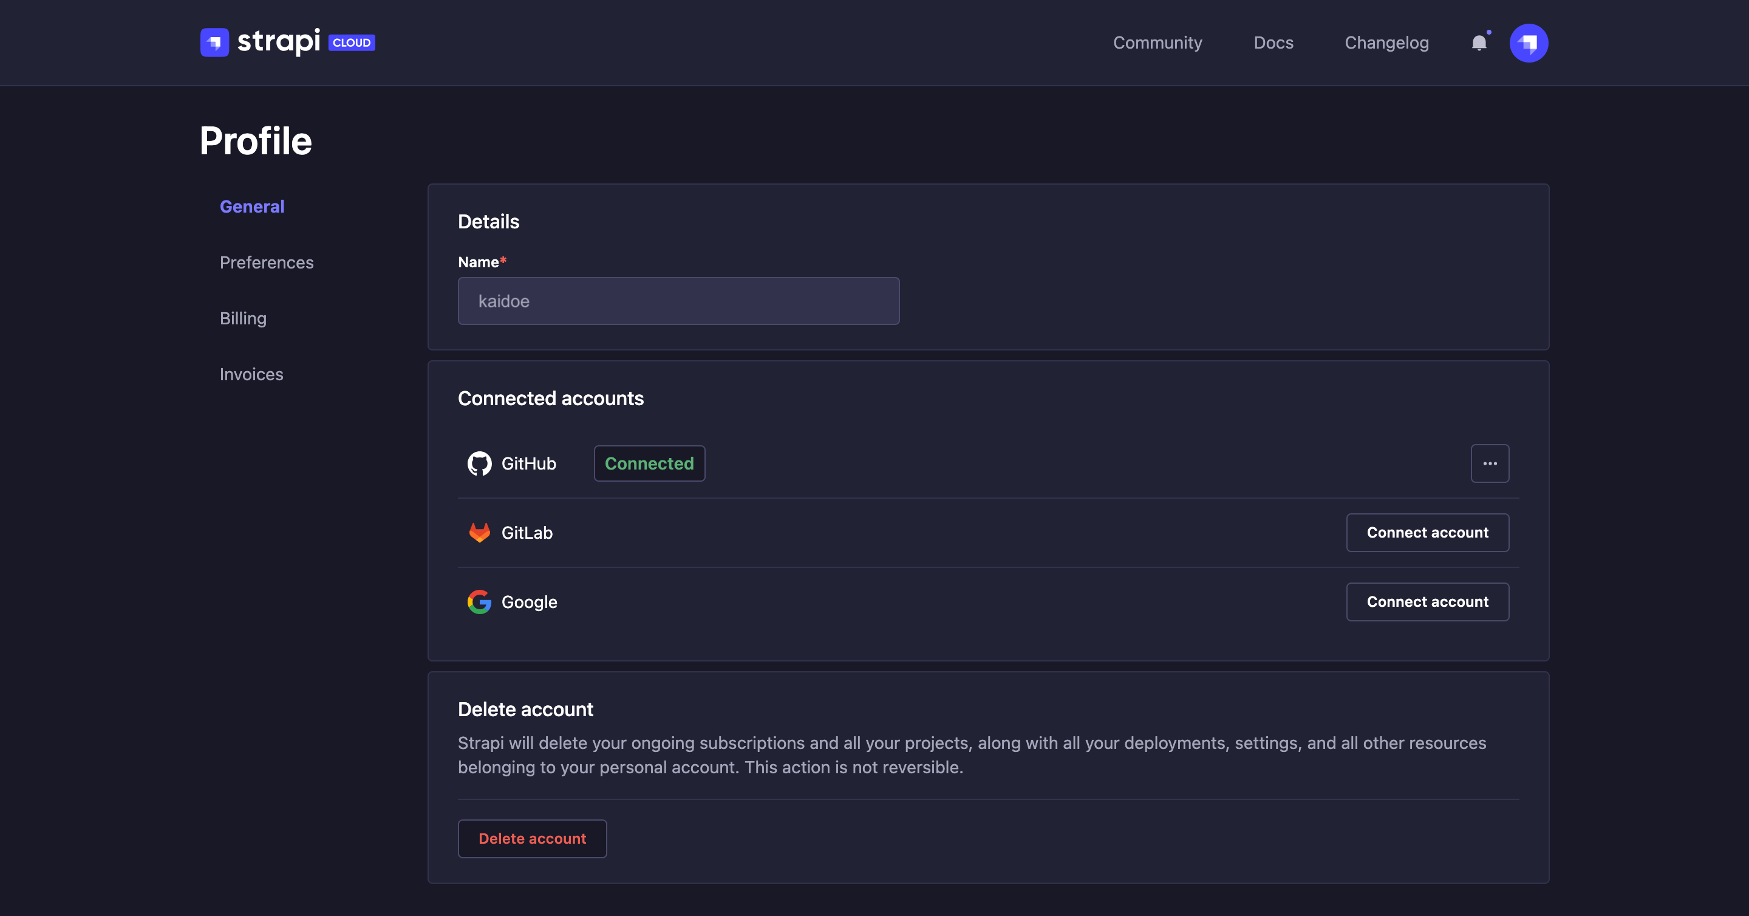The height and width of the screenshot is (916, 1749).
Task: Open the notification bell
Action: pyautogui.click(x=1478, y=44)
